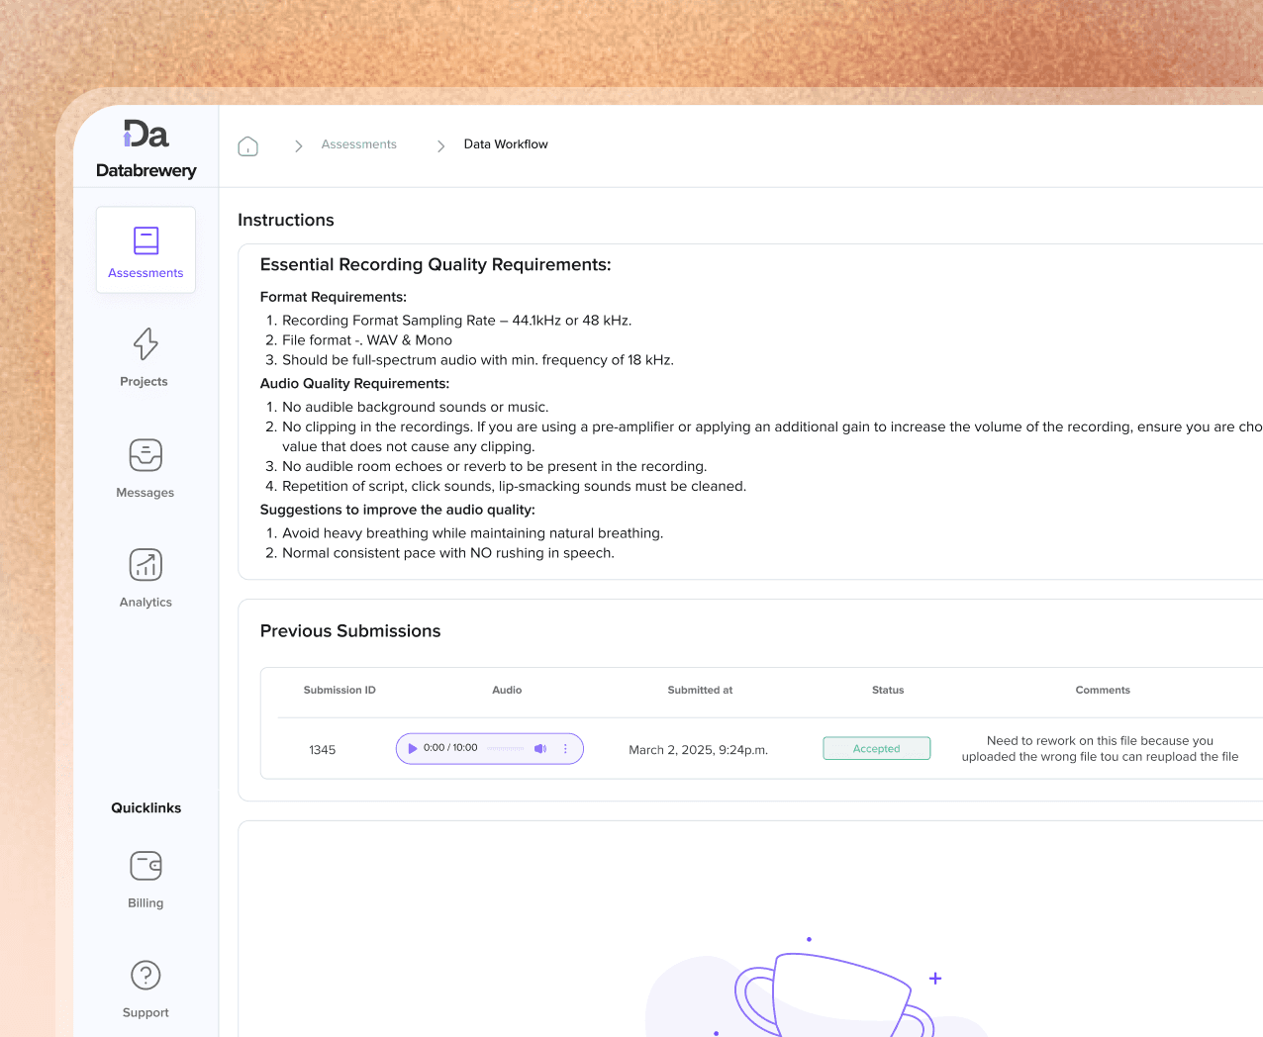Click the Accepted status badge
The width and height of the screenshot is (1263, 1037).
[877, 749]
